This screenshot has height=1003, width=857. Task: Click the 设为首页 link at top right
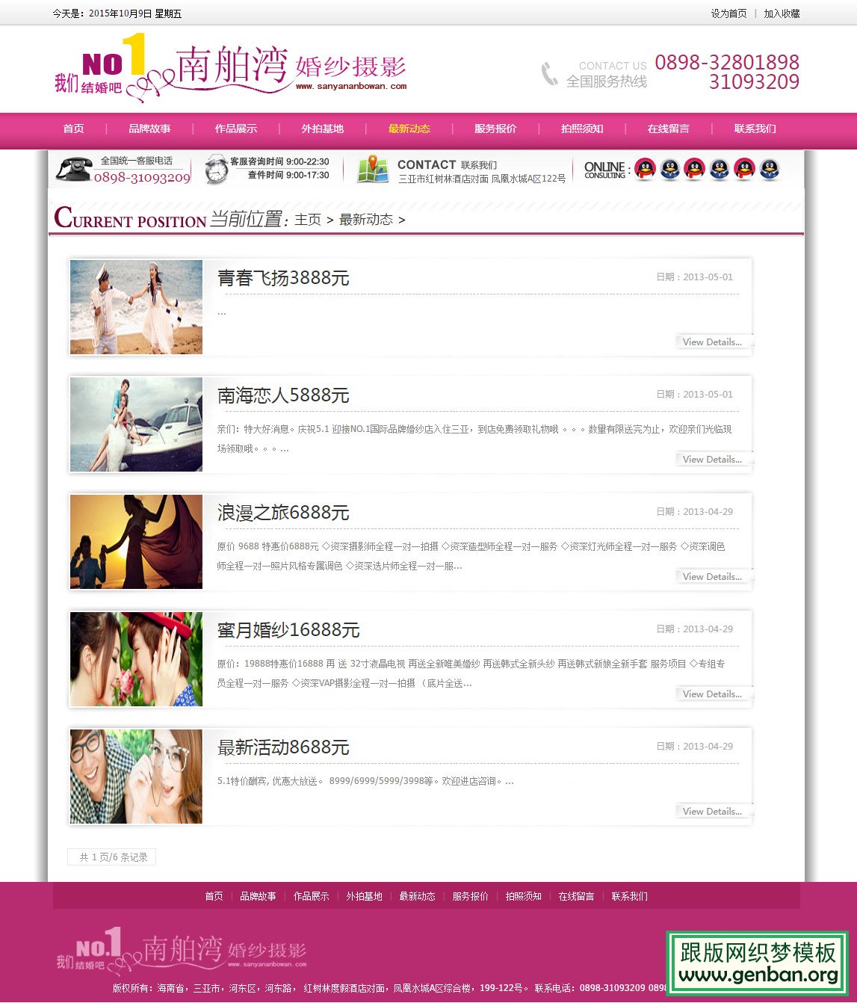point(728,13)
